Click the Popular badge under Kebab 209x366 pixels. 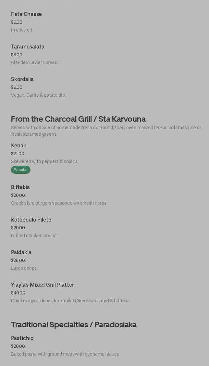[x=21, y=170]
